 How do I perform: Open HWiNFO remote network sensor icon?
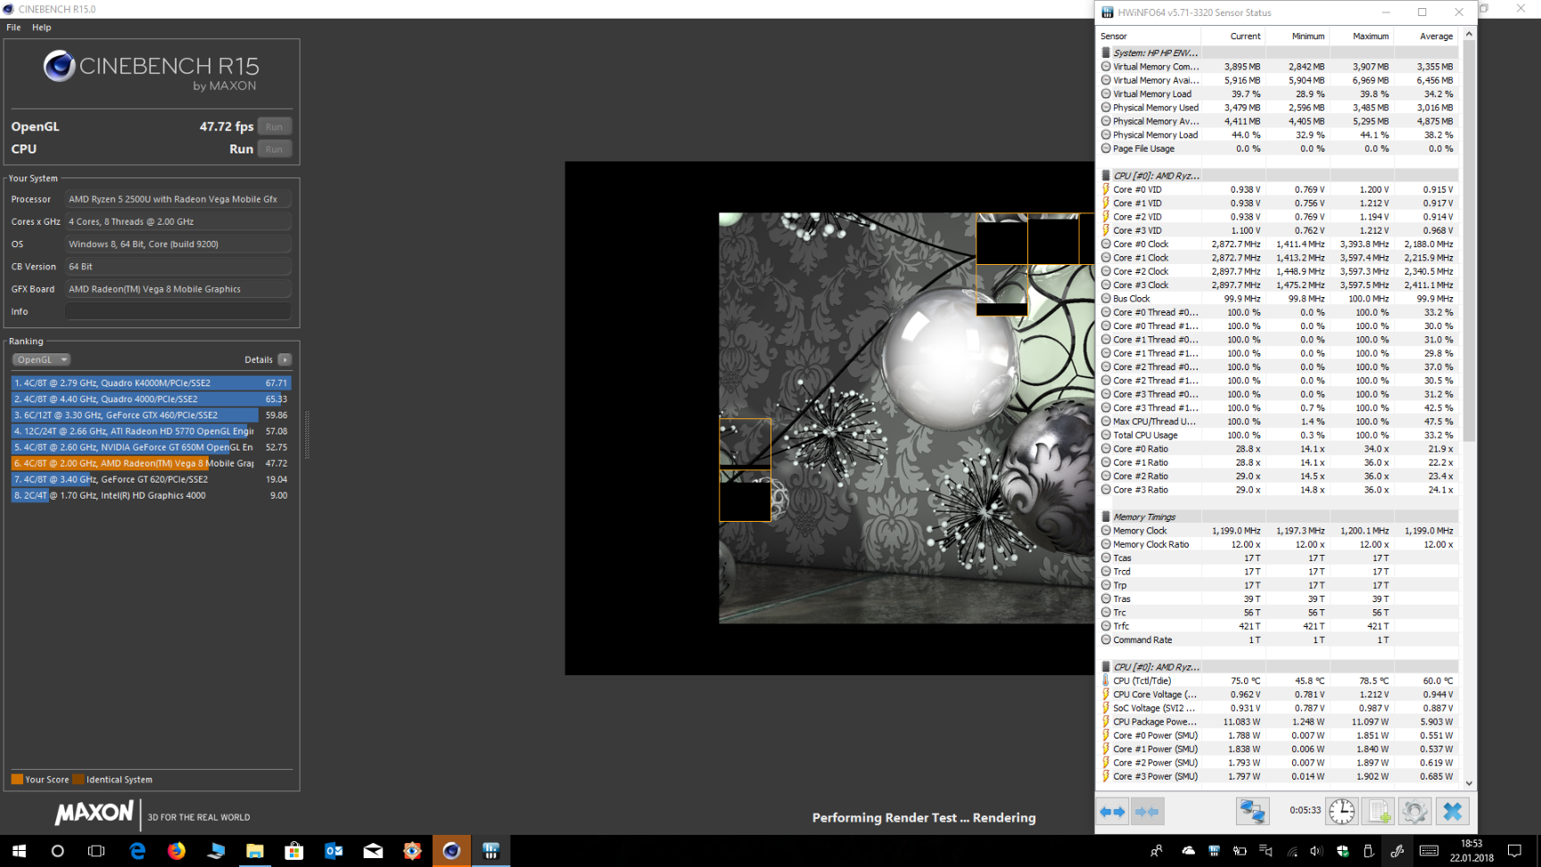click(x=1252, y=812)
